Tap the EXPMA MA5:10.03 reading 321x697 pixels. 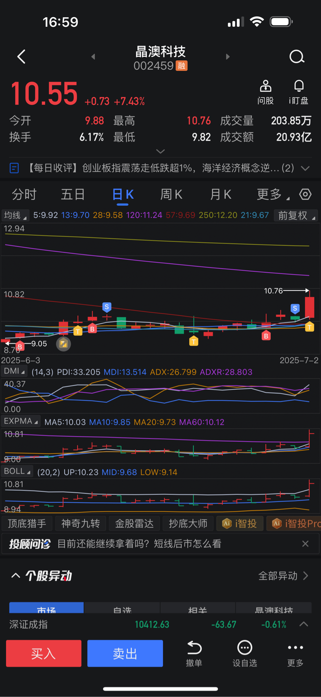coord(65,422)
